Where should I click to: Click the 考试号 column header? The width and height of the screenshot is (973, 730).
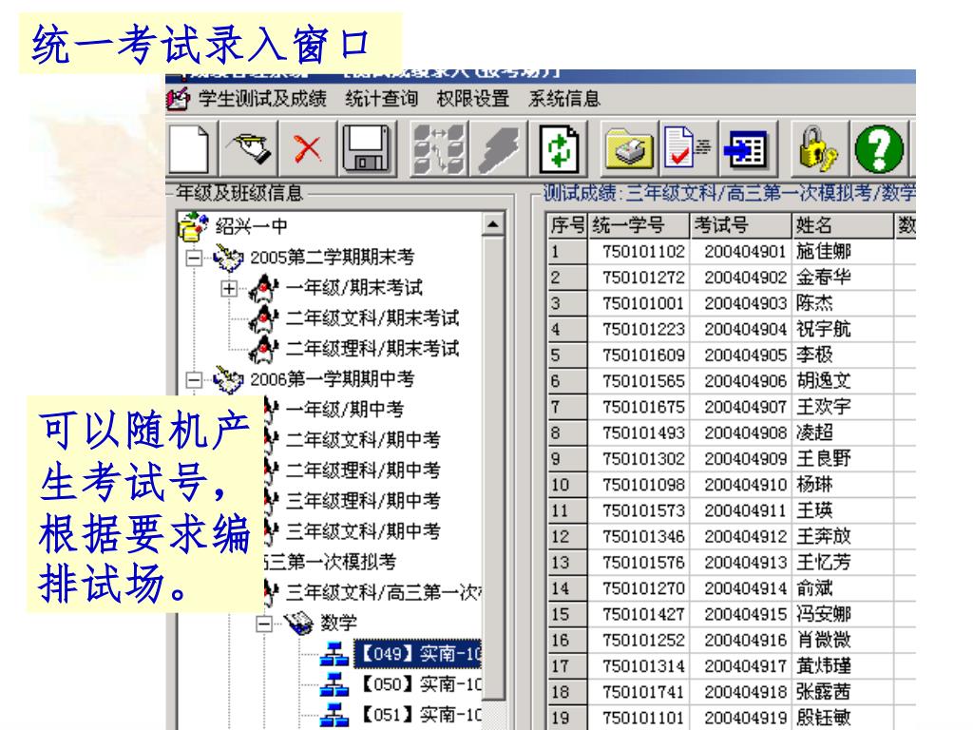(741, 225)
